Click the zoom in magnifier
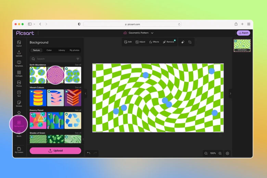The width and height of the screenshot is (267, 178). [220, 153]
